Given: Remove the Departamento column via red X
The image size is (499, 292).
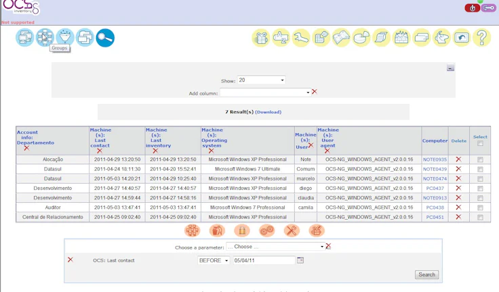Looking at the screenshot, I should 26,148.
